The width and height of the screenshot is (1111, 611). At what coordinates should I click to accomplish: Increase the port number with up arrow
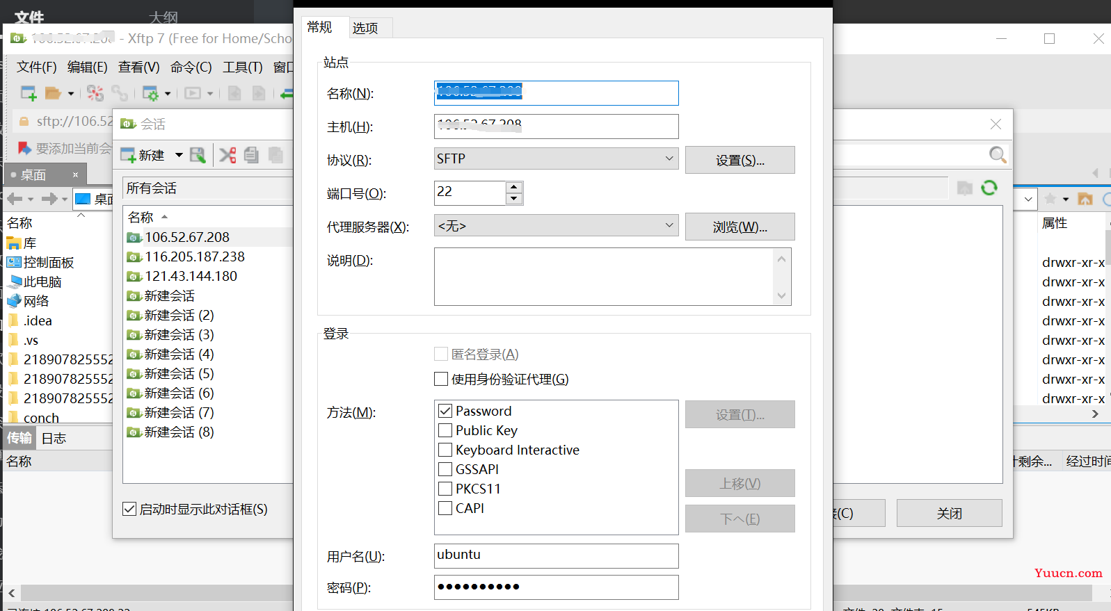pyautogui.click(x=514, y=187)
